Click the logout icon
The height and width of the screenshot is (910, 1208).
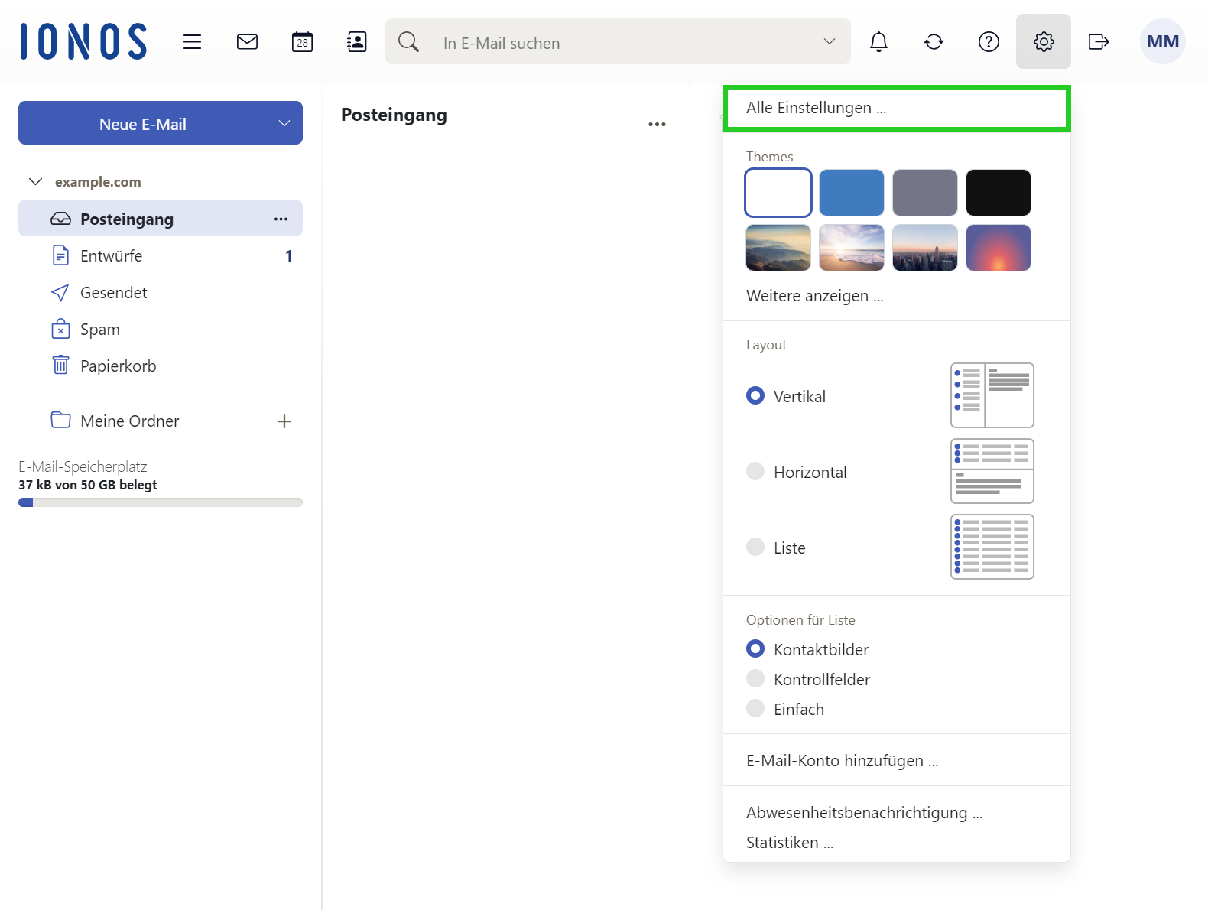coord(1099,42)
